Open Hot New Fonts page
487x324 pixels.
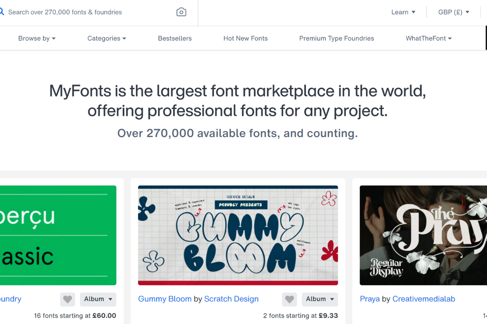click(246, 38)
